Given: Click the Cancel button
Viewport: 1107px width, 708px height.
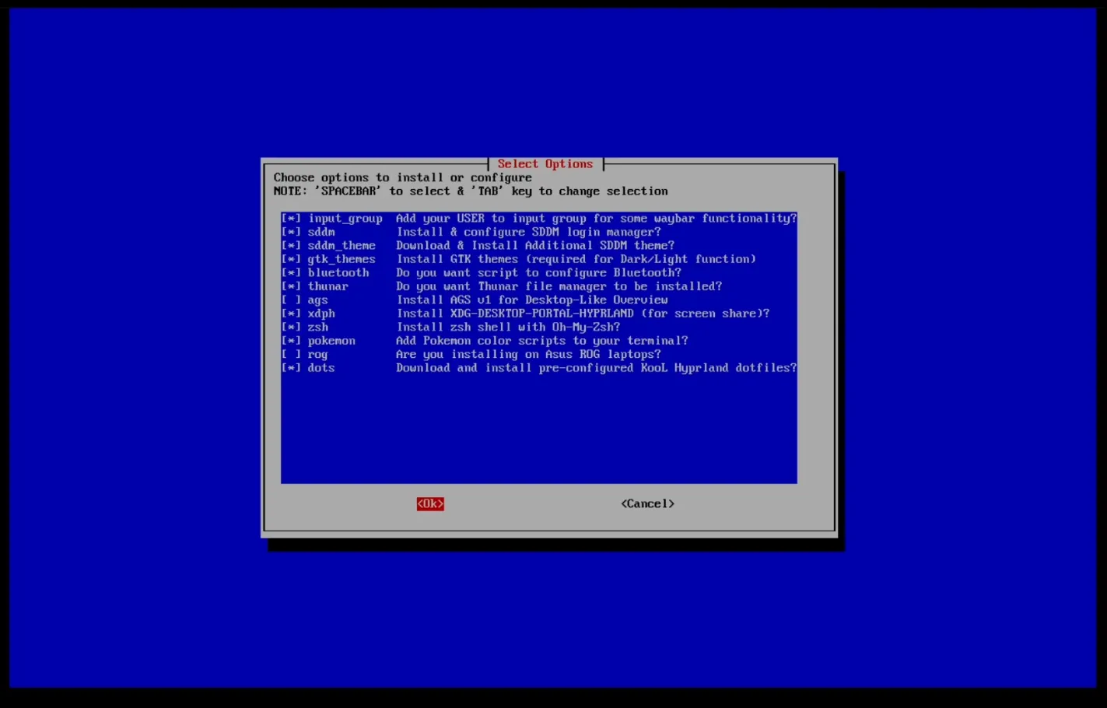Looking at the screenshot, I should coord(647,504).
